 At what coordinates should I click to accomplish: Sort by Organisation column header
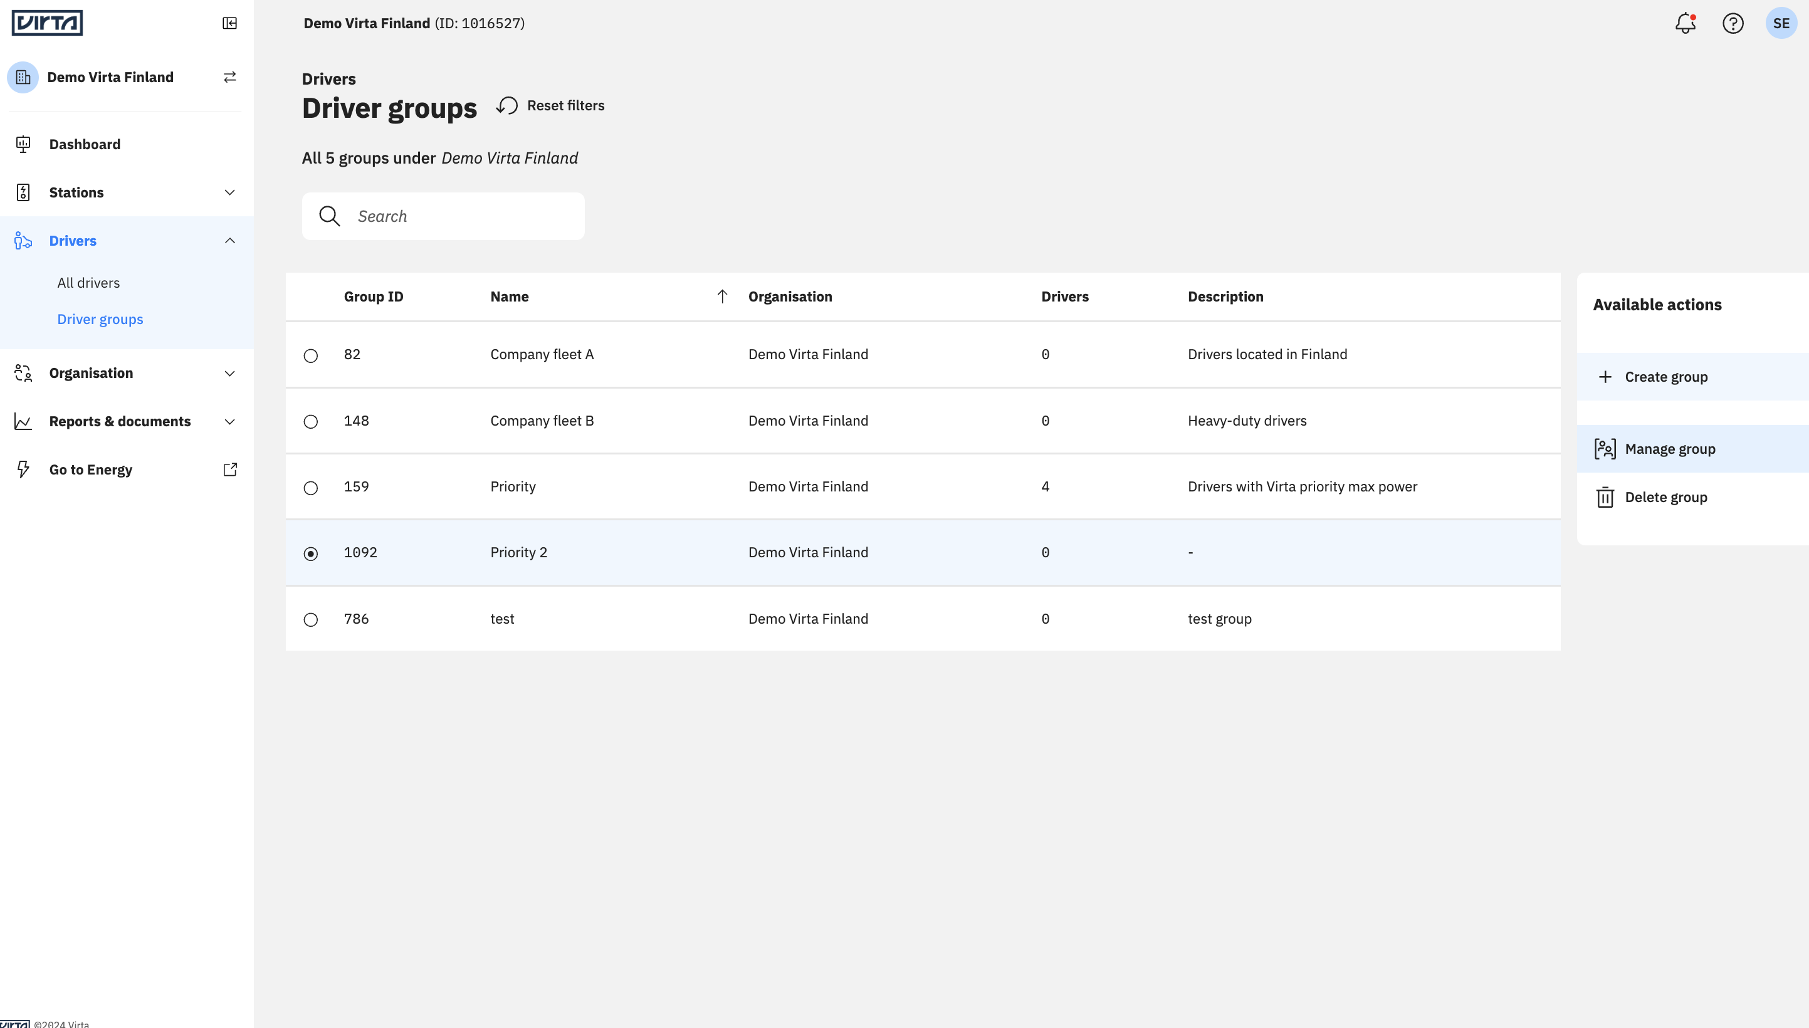point(790,296)
